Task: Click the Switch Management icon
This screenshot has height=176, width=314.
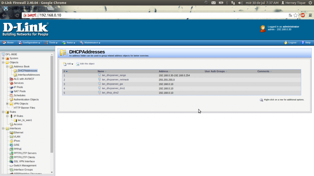Action: coord(12,166)
